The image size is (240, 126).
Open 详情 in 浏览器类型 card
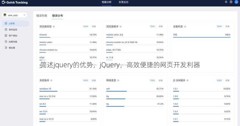pos(94,26)
